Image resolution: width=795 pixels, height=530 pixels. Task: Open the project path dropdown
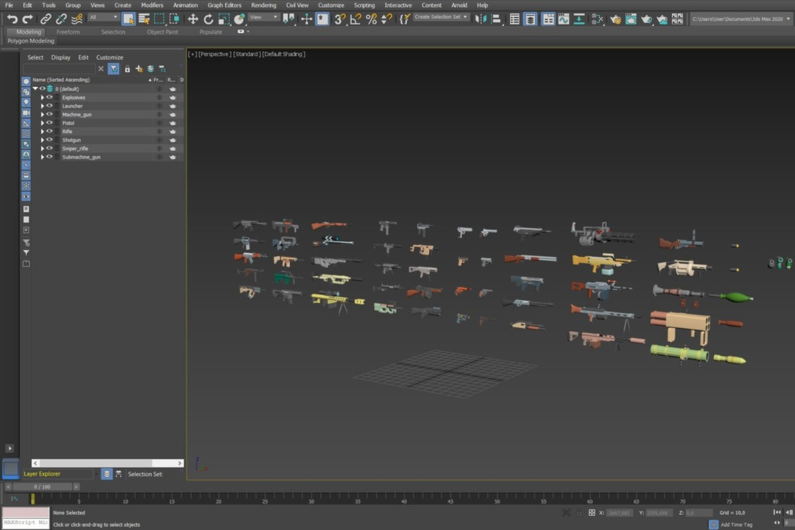(x=741, y=19)
